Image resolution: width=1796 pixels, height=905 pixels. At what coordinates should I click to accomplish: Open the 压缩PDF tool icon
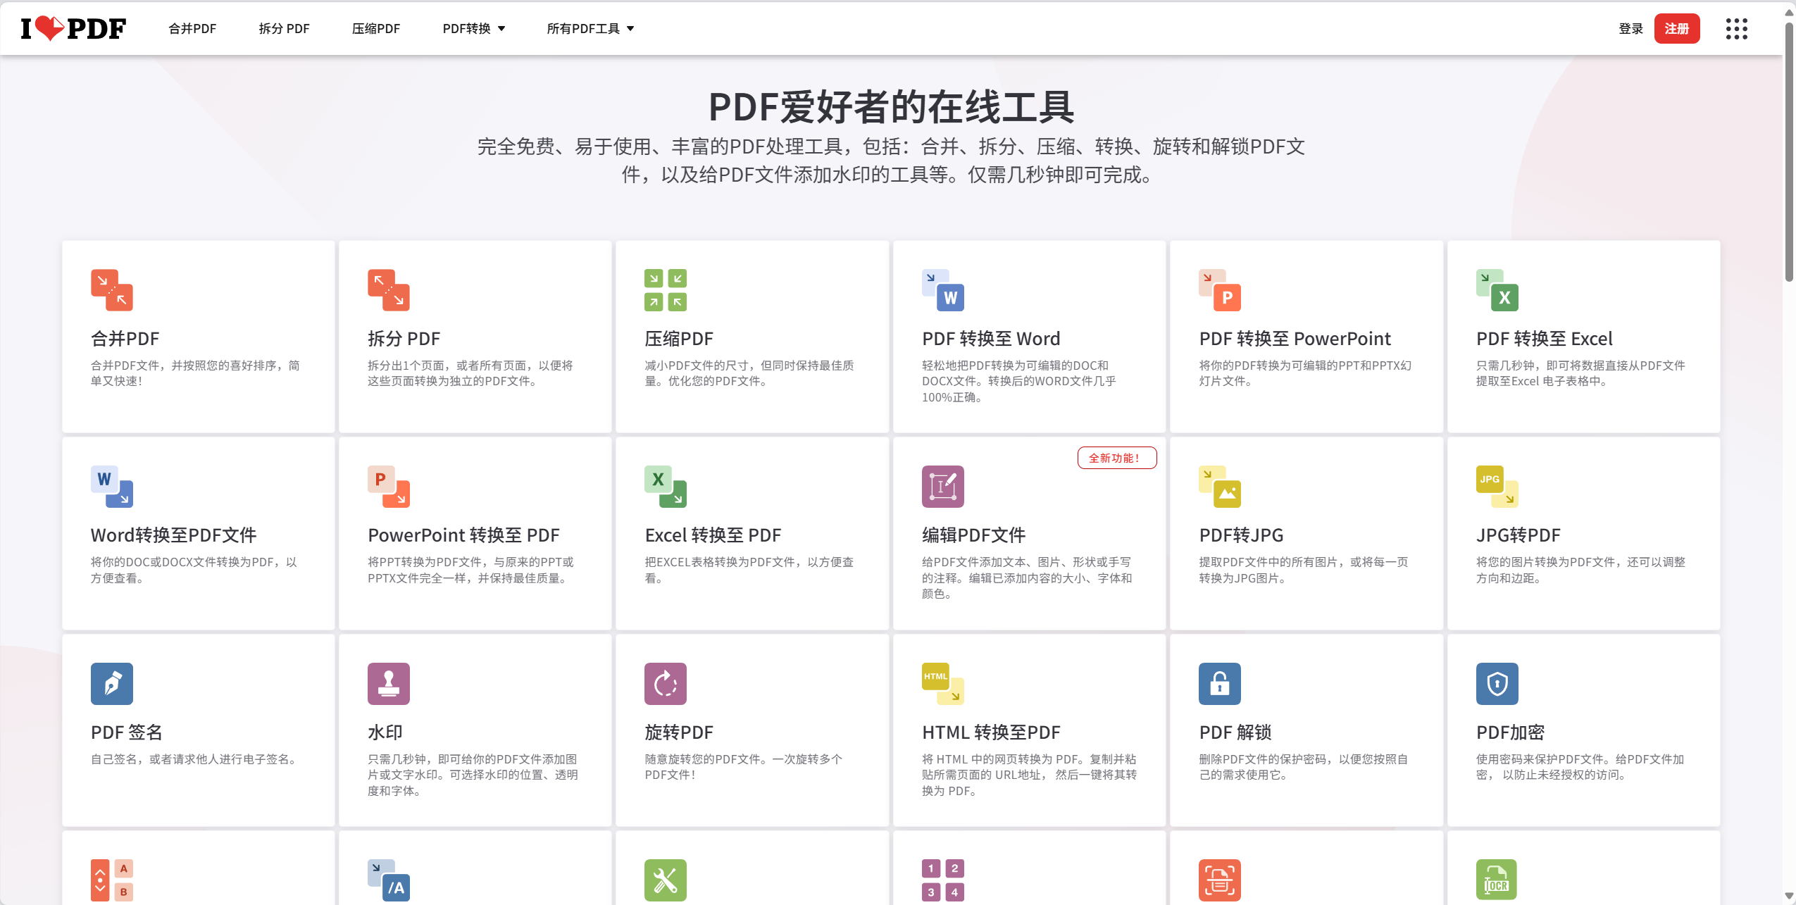(666, 289)
